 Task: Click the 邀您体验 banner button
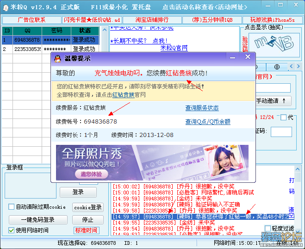coord(92,174)
